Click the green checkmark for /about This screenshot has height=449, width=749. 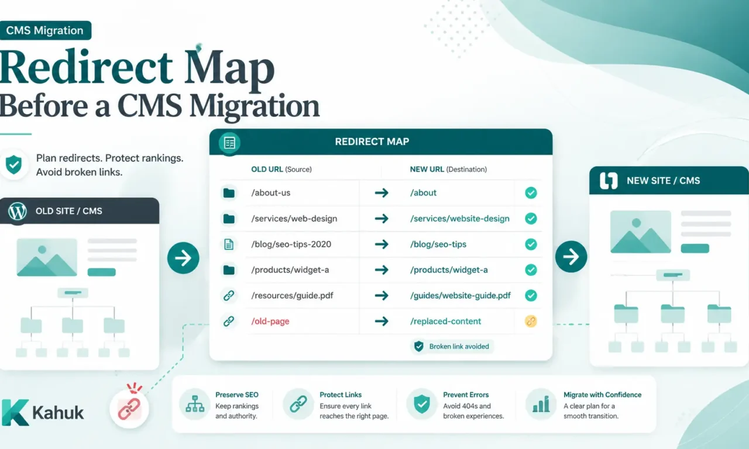coord(531,193)
